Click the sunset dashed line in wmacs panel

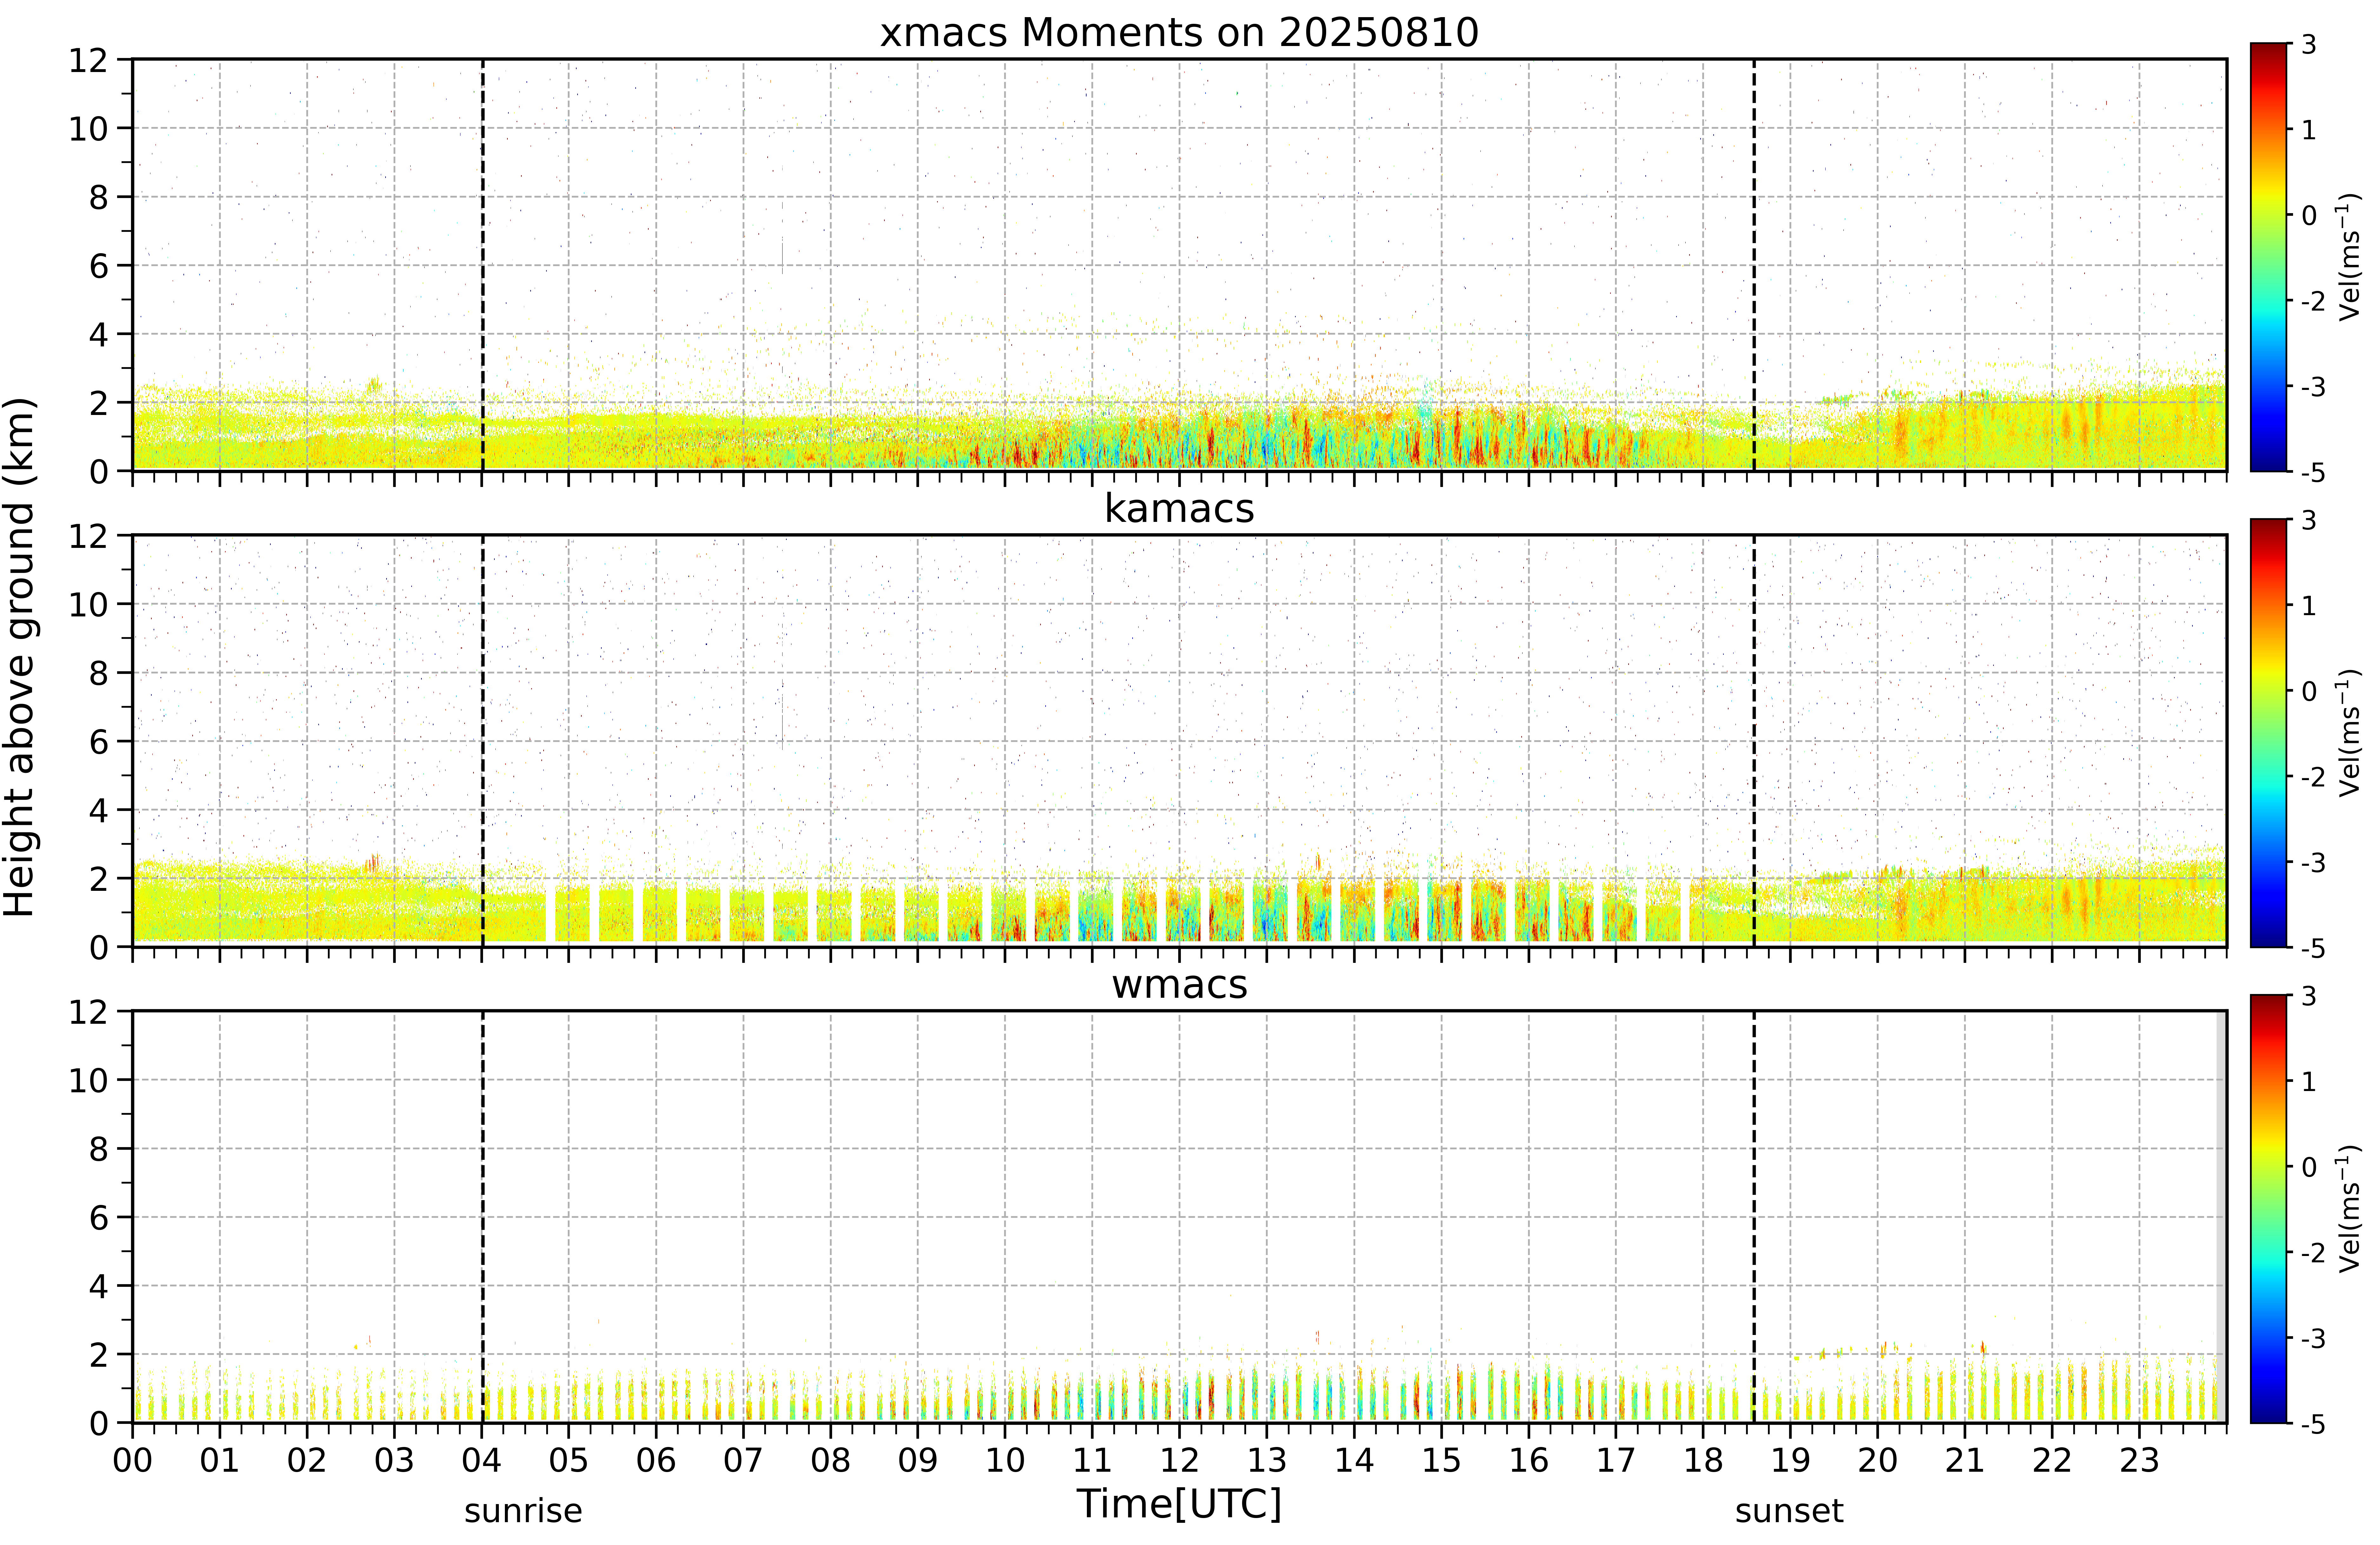coord(1754,1217)
